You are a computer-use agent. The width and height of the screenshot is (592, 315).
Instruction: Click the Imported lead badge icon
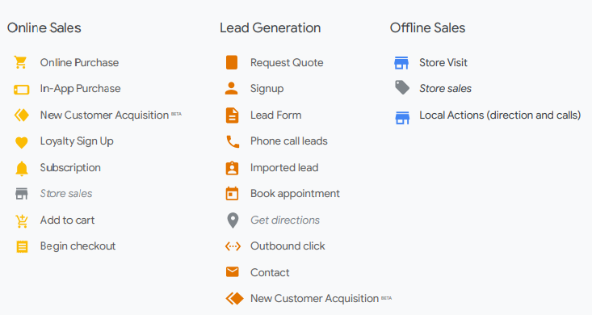pos(232,168)
